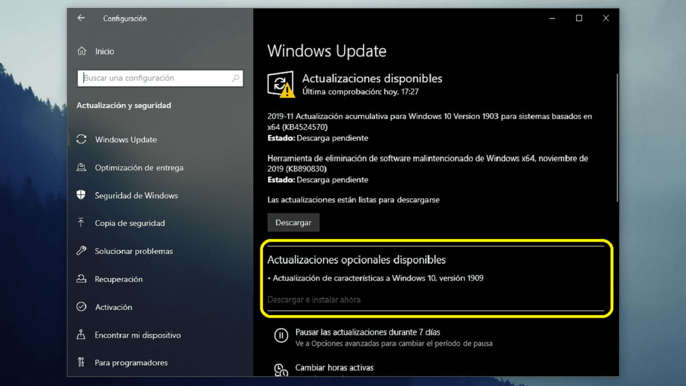Maximize the Configuración window
Screen dimensions: 686x386
coord(579,18)
